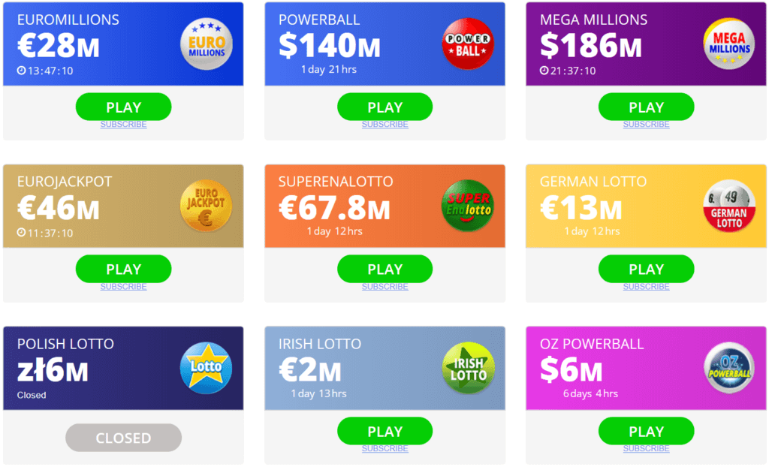Play the Mega Millions lottery
Viewport: 769px width, 470px height.
click(x=646, y=107)
